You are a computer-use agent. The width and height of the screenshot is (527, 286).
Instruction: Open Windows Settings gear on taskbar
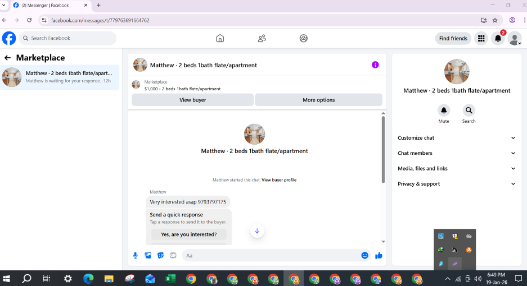click(x=68, y=279)
